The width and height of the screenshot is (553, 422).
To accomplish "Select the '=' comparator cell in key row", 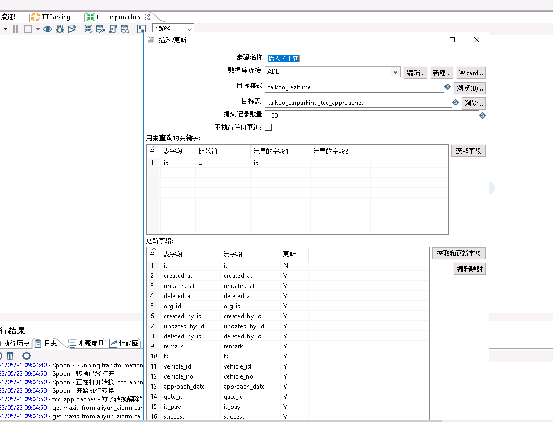I will pos(223,163).
